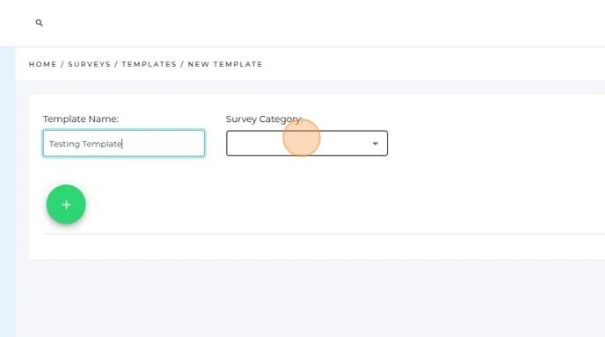Focus the Template Name input field

pos(124,143)
